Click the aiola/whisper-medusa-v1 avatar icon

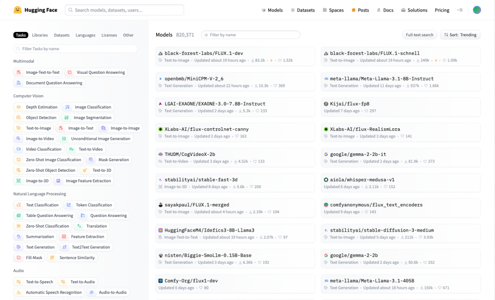click(326, 179)
